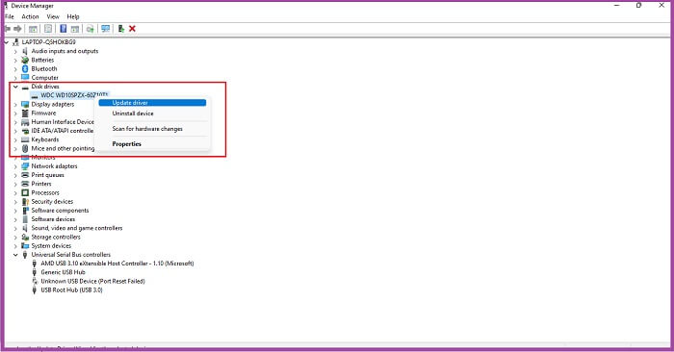The image size is (674, 352).
Task: Click the warning icon for Unknown USB Device
Action: 35,281
